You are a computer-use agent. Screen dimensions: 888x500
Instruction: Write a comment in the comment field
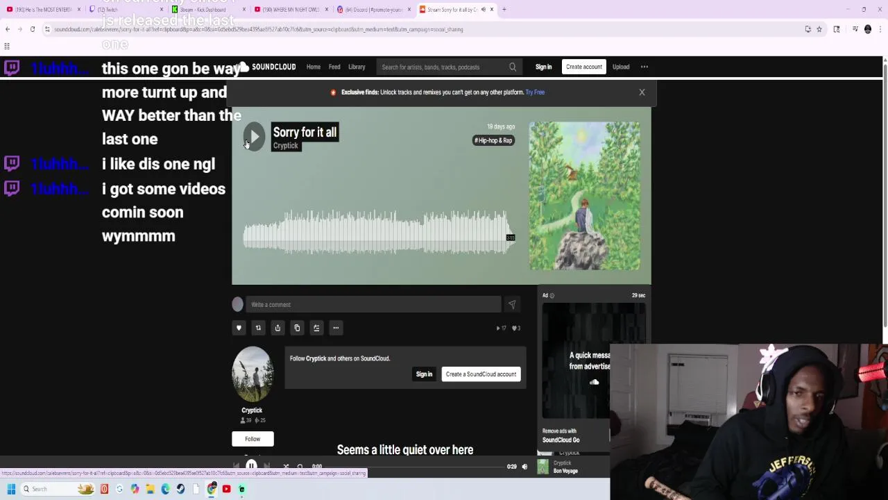click(x=373, y=304)
